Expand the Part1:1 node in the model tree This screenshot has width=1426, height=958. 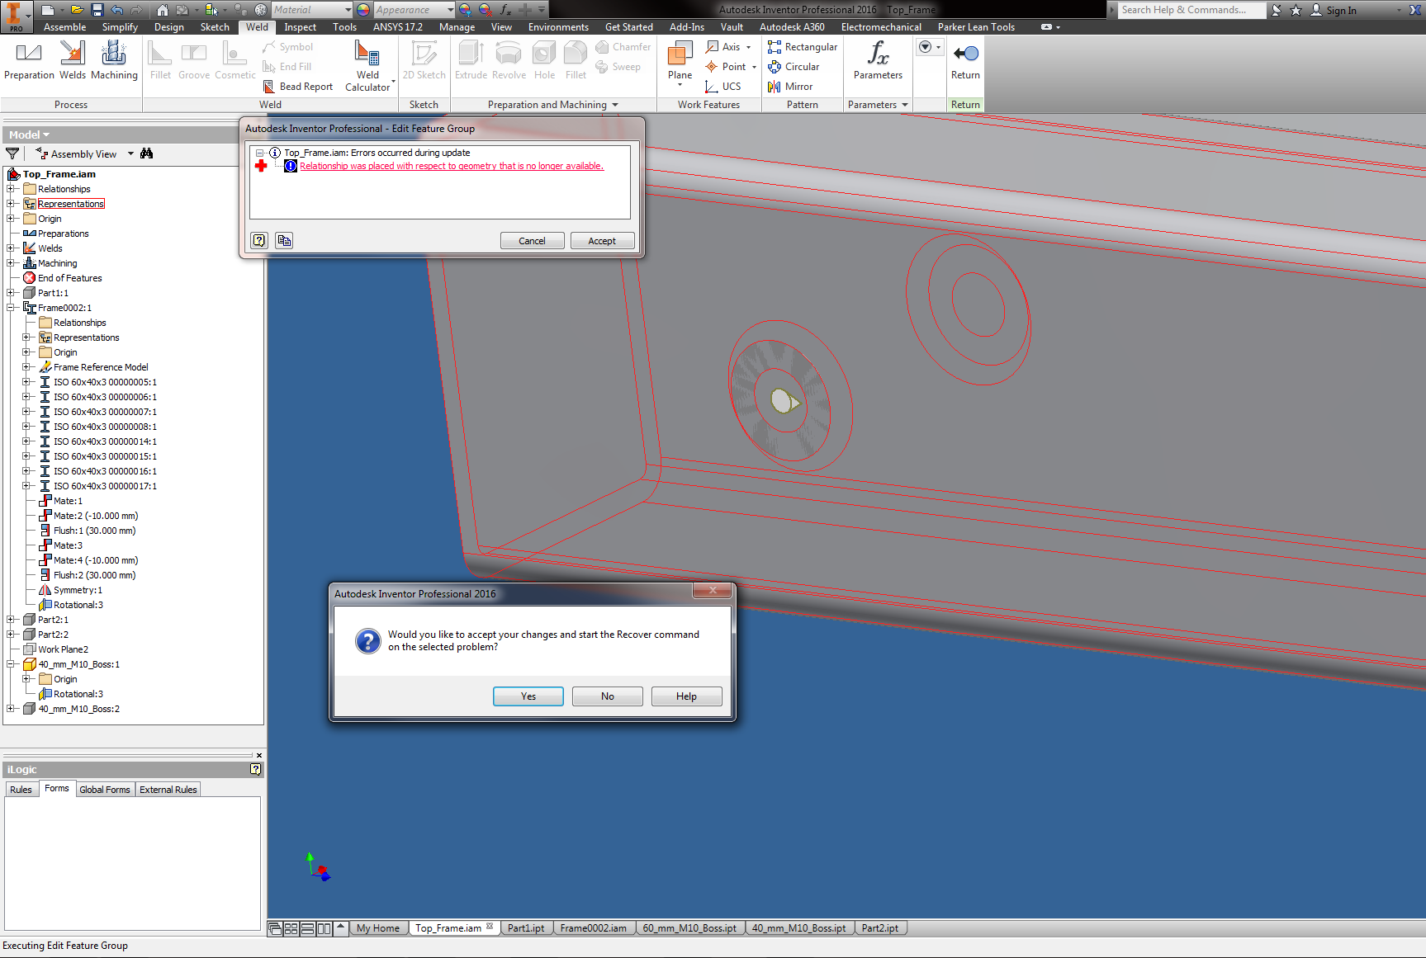pos(11,292)
